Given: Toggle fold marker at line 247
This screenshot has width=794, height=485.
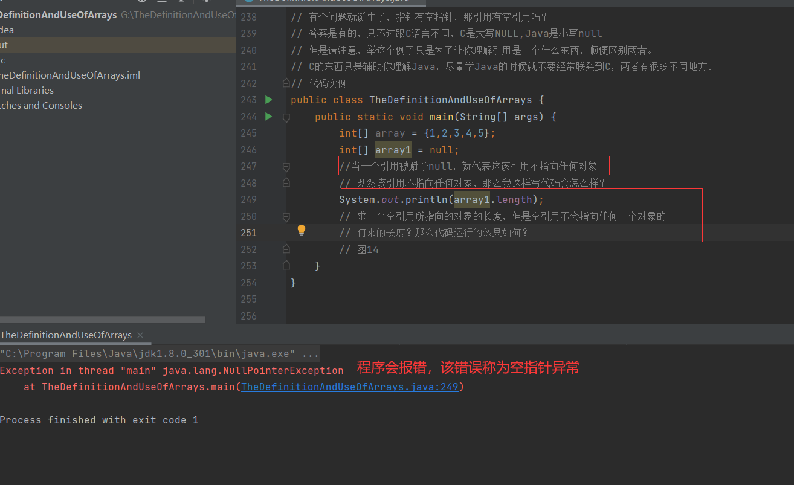Looking at the screenshot, I should click(286, 166).
